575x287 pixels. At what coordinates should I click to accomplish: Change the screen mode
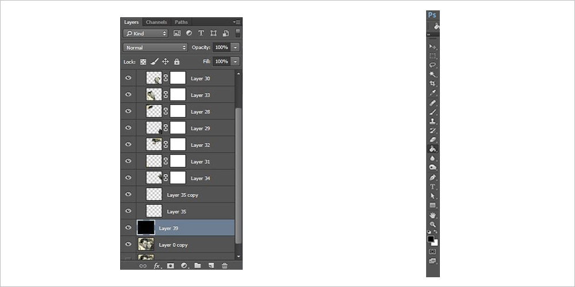click(433, 261)
